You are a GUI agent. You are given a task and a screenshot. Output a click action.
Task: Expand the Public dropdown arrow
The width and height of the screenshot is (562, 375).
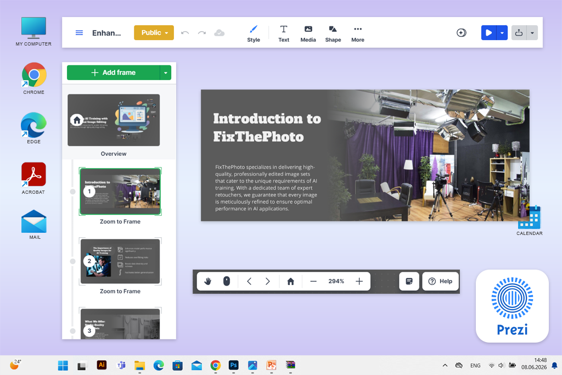(x=166, y=33)
